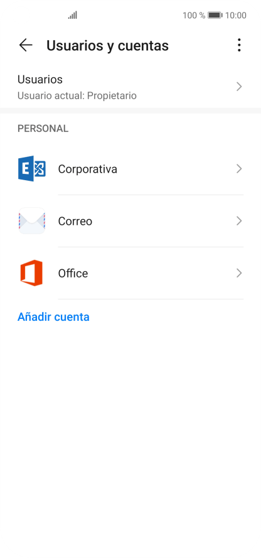Expand Corporativa account chevron
261x558 pixels.
[x=239, y=169]
